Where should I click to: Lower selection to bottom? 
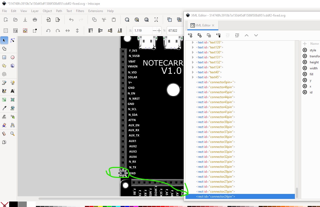pyautogui.click(x=120, y=31)
